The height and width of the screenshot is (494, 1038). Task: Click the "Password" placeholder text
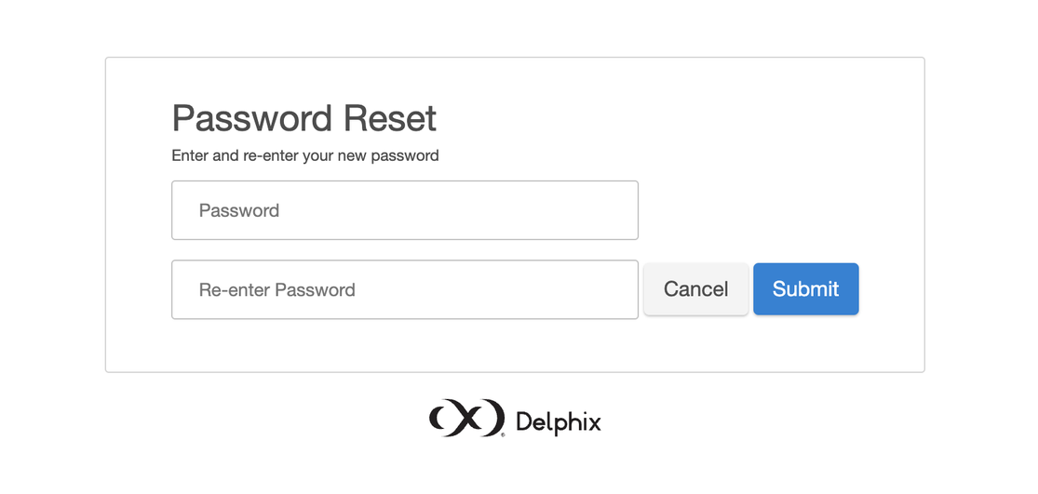click(239, 210)
